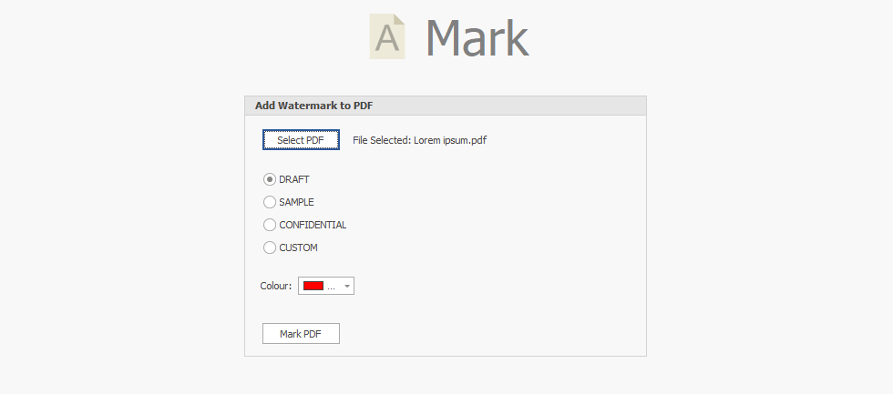The height and width of the screenshot is (394, 893).
Task: Click the DRAFT option label text
Action: pos(293,179)
